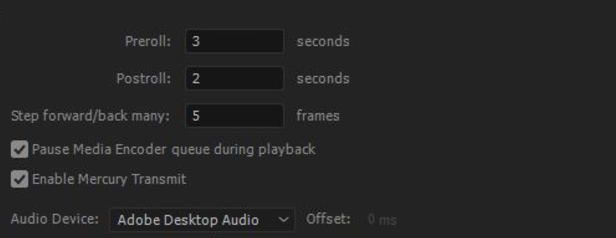The width and height of the screenshot is (616, 238).
Task: Disable the Enable Mercury Transmit checkbox
Action: (x=20, y=179)
